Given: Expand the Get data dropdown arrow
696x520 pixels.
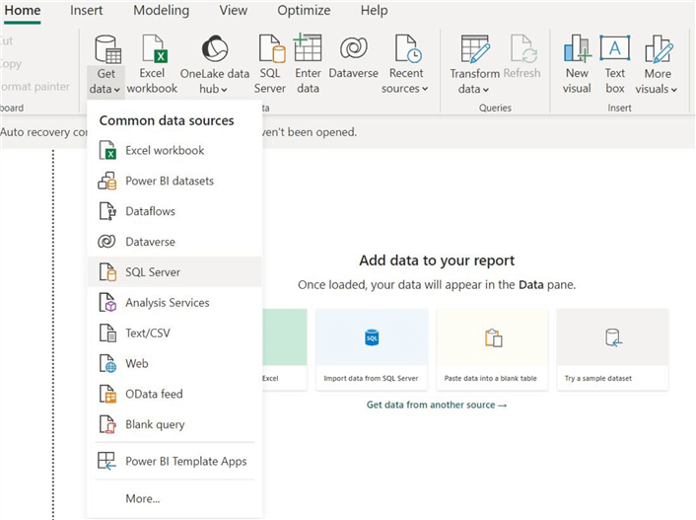Looking at the screenshot, I should click(116, 90).
